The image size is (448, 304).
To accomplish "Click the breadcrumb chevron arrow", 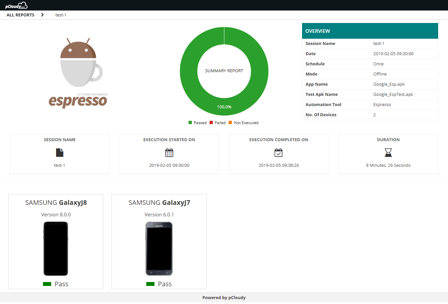I will click(42, 15).
